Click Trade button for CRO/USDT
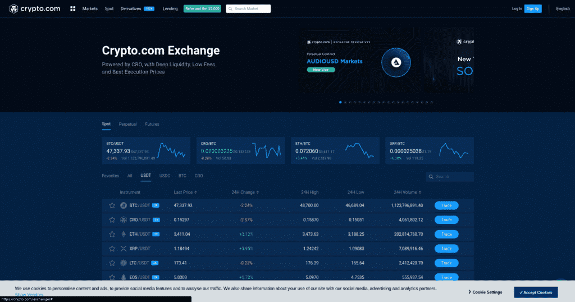Screen dimensions: 575x302 [446, 220]
